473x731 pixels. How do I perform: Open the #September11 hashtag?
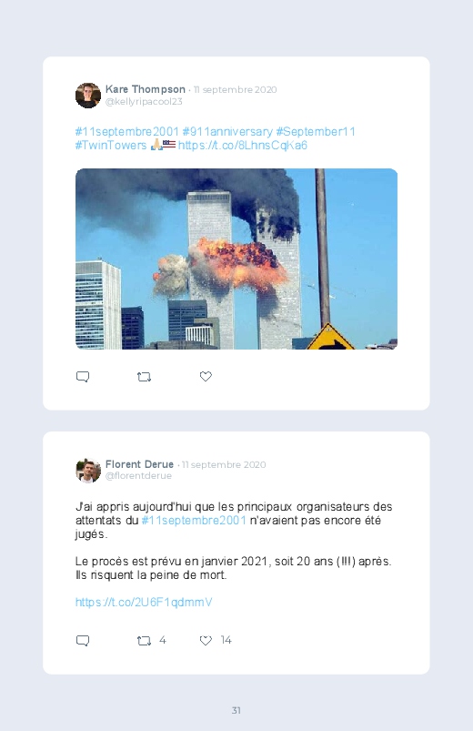coord(316,131)
